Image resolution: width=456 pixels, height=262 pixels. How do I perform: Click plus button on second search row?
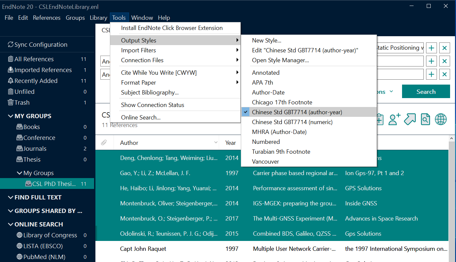tap(431, 61)
